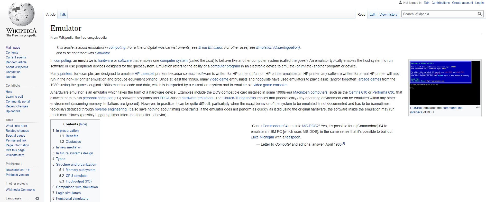486x202 pixels.
Task: Click Contact us in the sidebar
Action: click(x=13, y=72)
